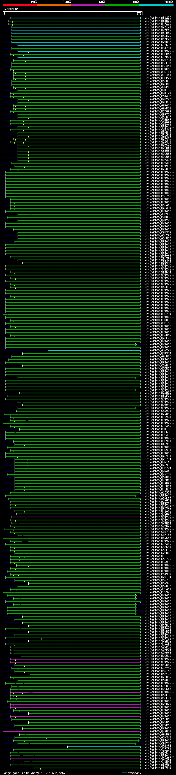Choose UniRef100_B9EJE3 hit label
Viewport: 176px width, 775px height.
pyautogui.click(x=158, y=435)
